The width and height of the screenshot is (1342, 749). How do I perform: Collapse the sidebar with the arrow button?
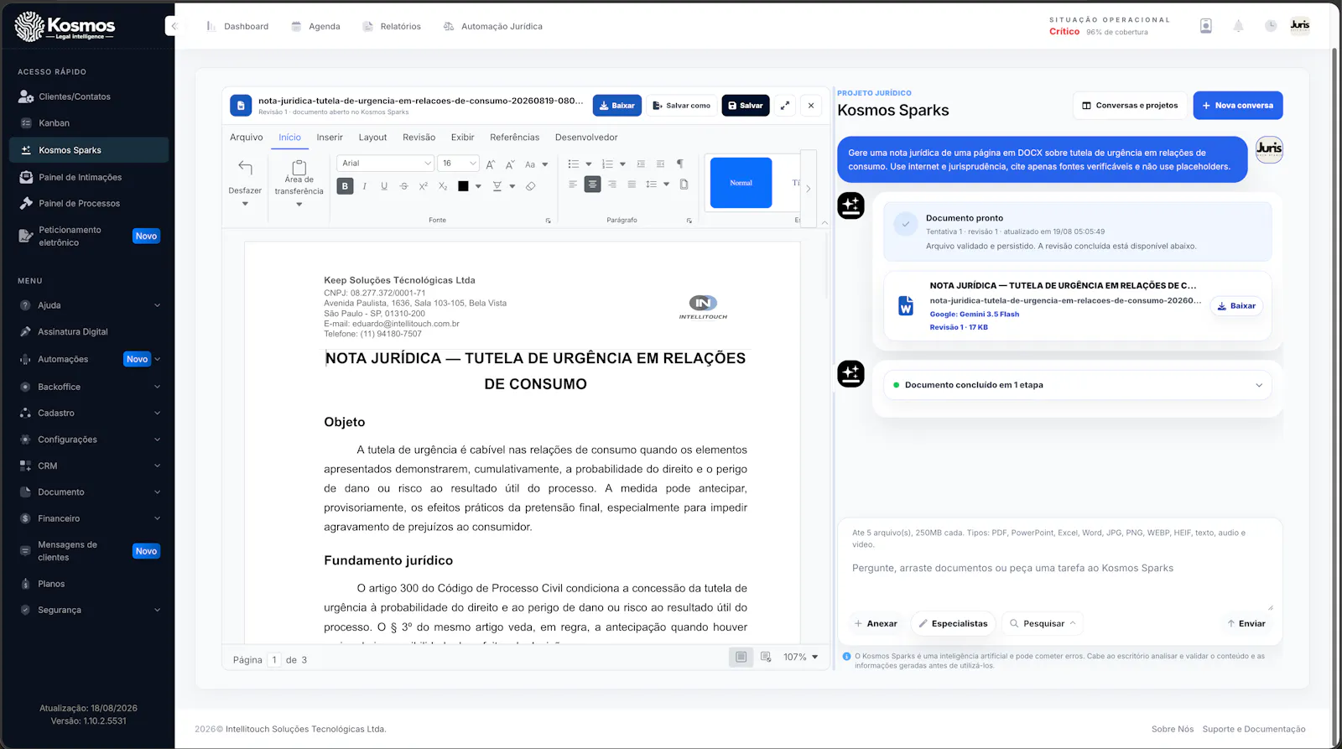click(174, 26)
